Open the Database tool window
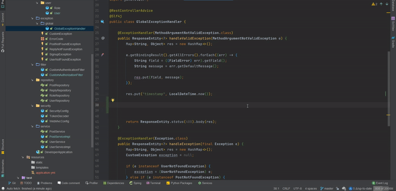The width and height of the screenshot is (396, 191). [x=393, y=5]
